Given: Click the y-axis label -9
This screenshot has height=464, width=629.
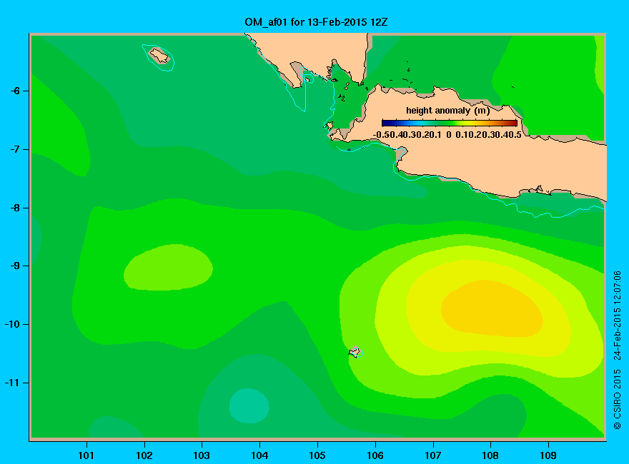Looking at the screenshot, I should (x=15, y=266).
